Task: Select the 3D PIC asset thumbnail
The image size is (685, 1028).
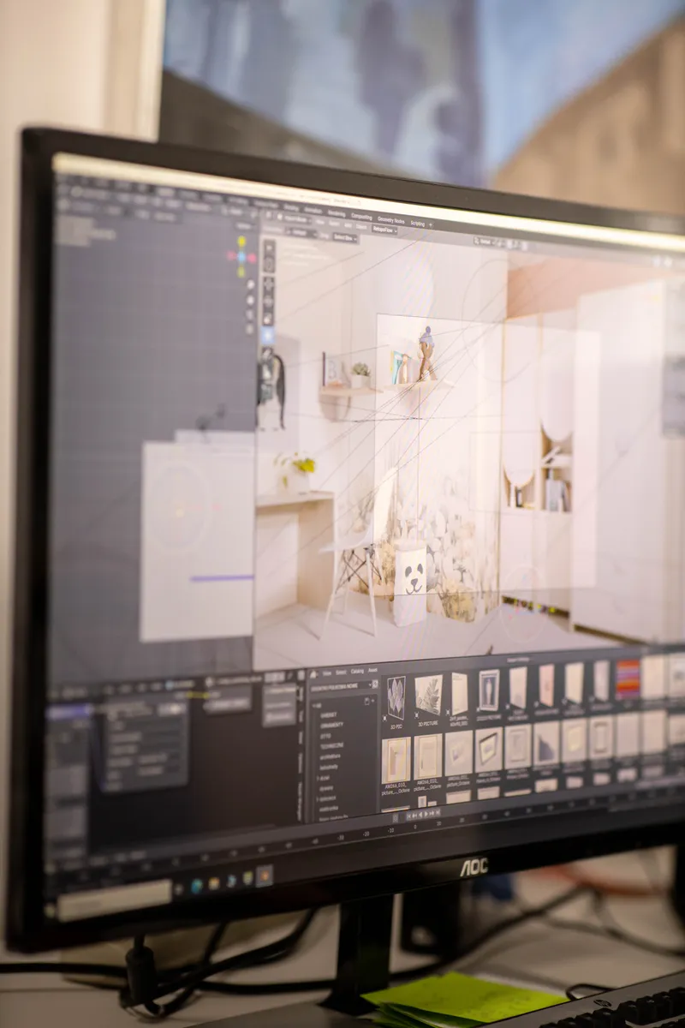Action: point(396,693)
